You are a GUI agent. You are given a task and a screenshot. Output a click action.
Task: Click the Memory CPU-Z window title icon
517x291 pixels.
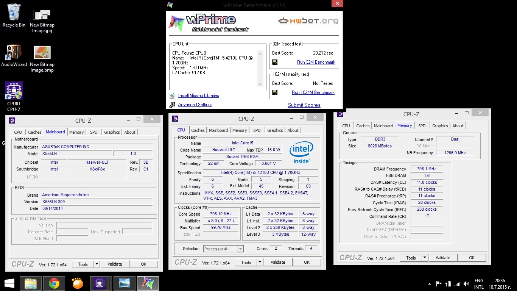coord(340,114)
